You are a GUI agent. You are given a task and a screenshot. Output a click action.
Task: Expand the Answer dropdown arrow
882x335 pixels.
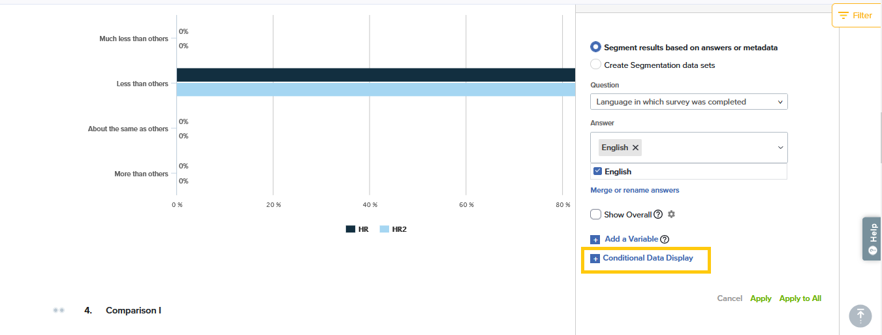(x=780, y=148)
